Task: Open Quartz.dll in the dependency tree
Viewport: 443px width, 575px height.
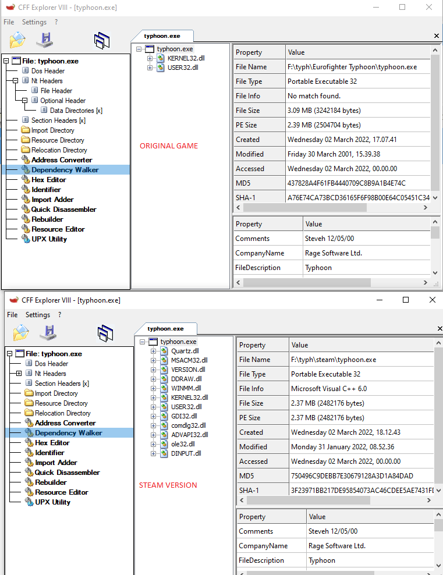Action: point(185,351)
